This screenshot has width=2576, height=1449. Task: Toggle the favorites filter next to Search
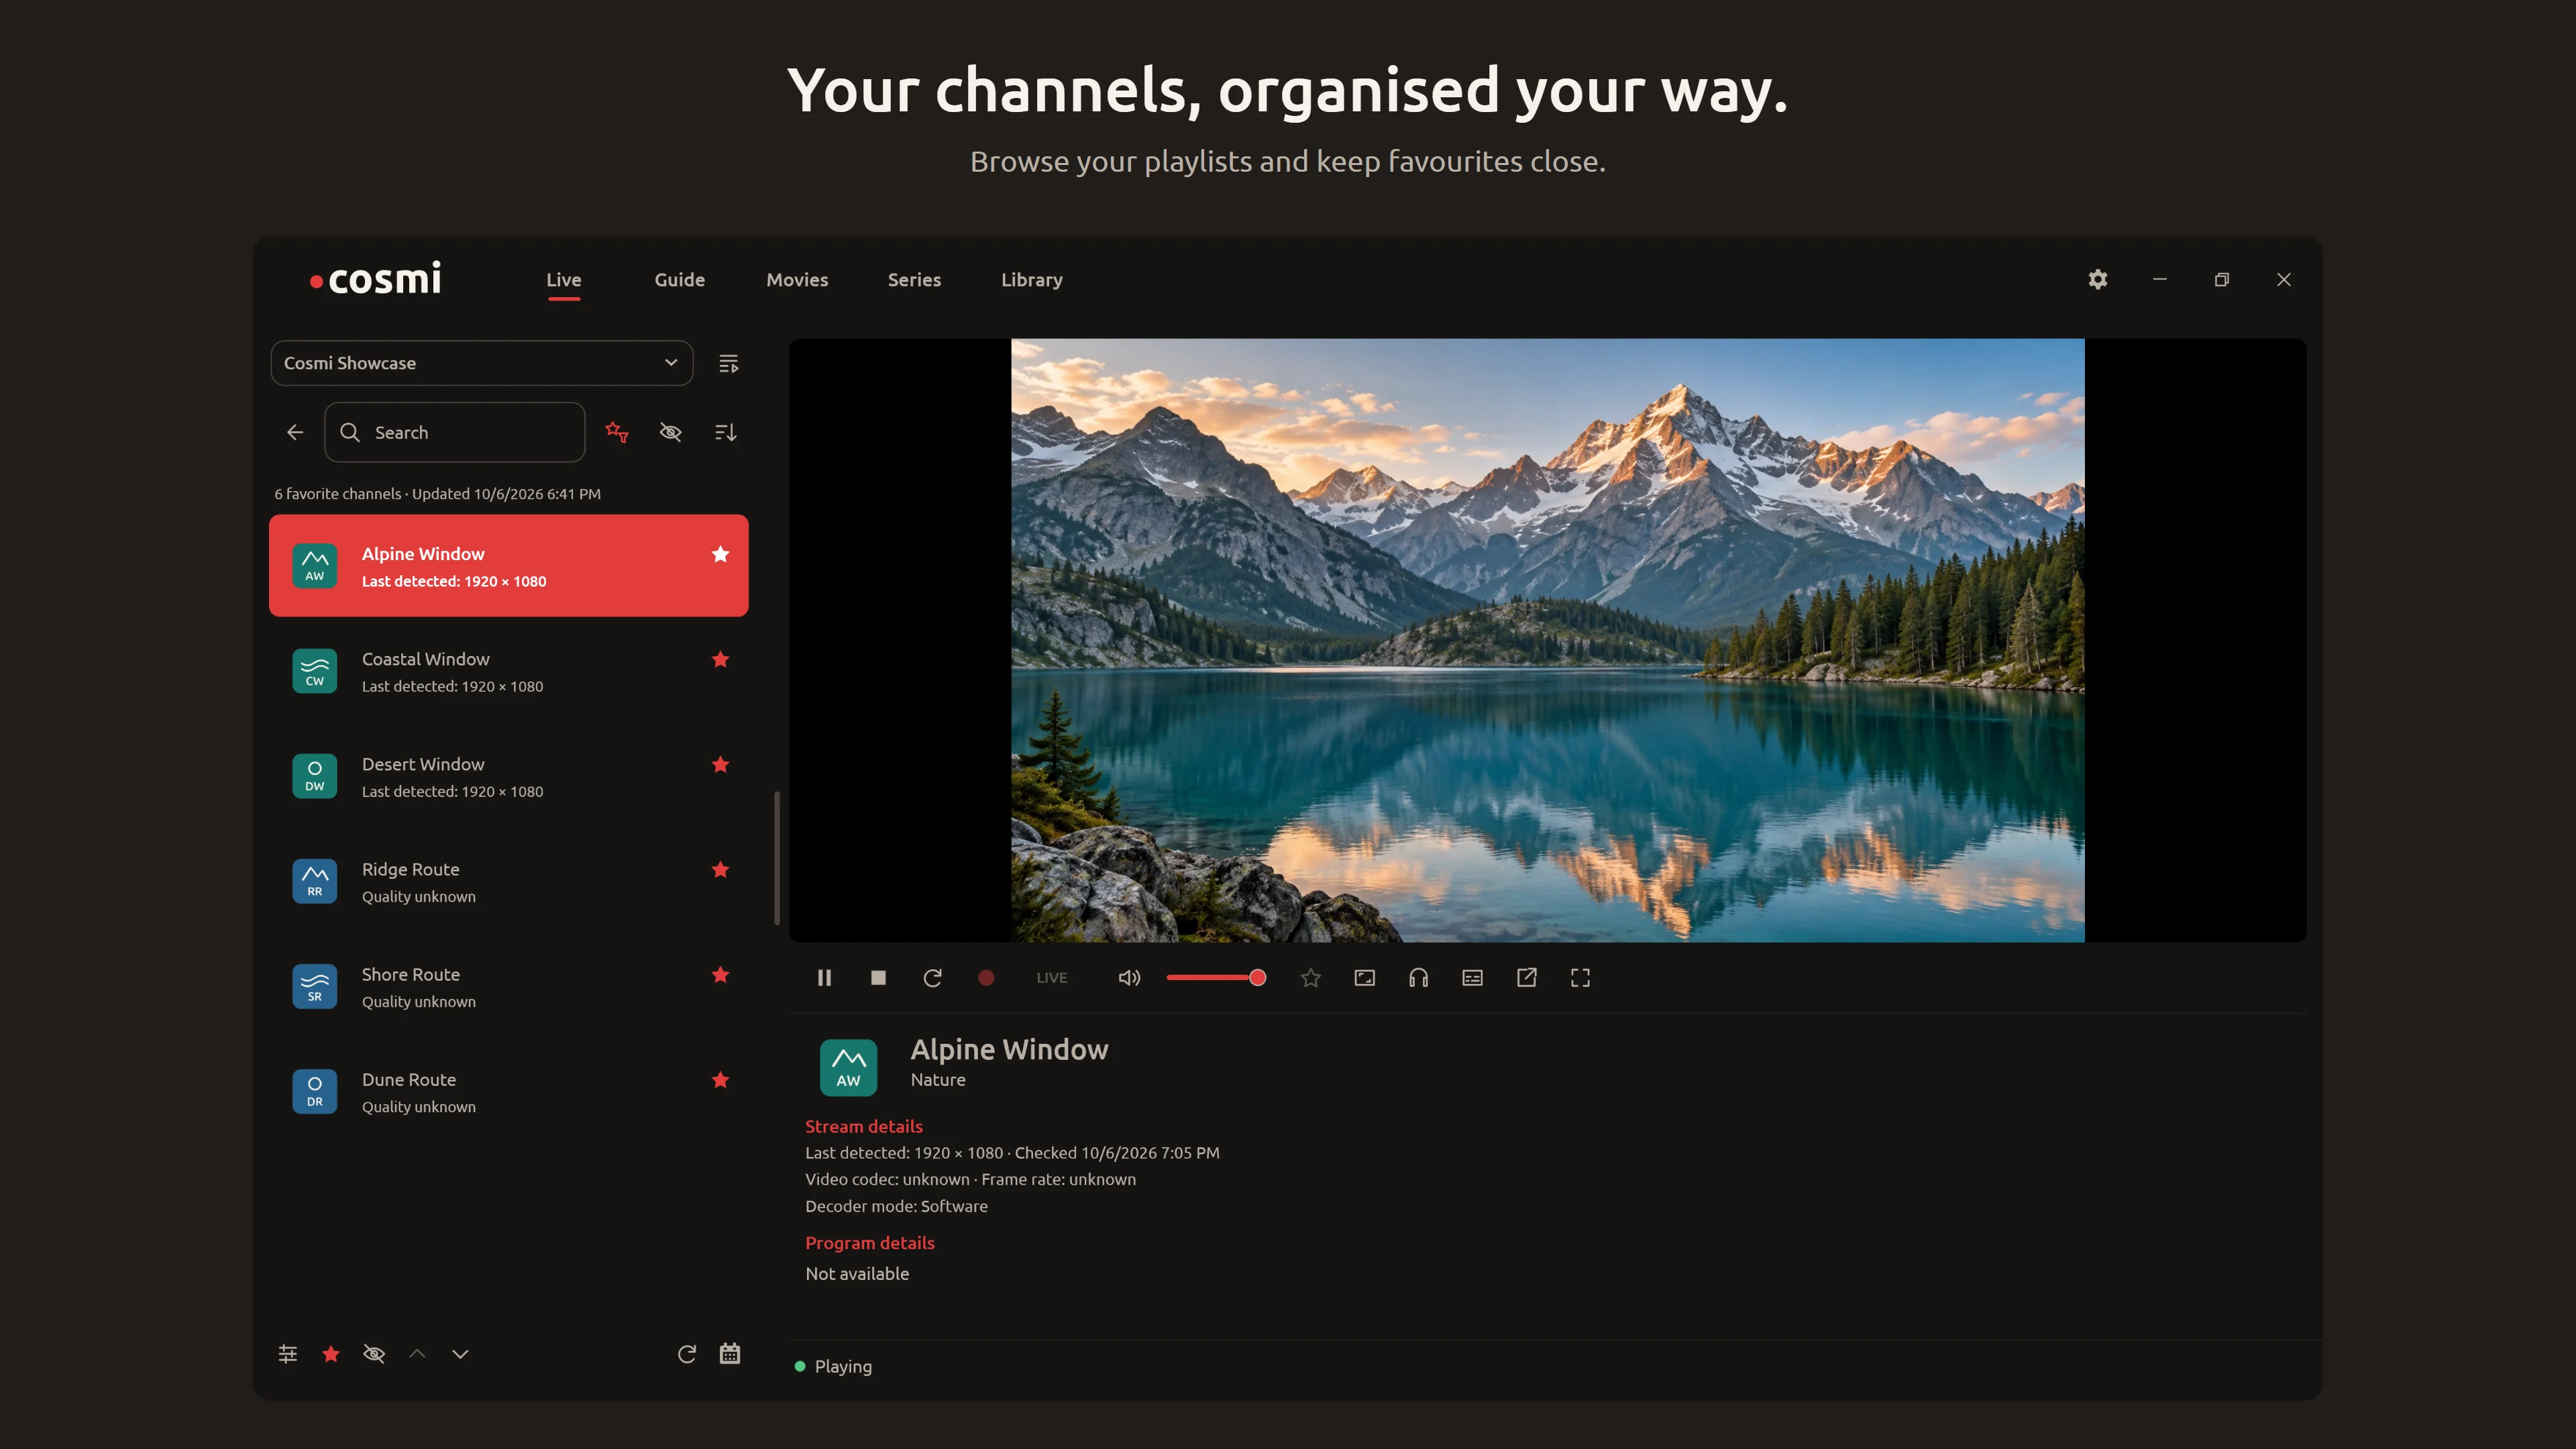(617, 432)
